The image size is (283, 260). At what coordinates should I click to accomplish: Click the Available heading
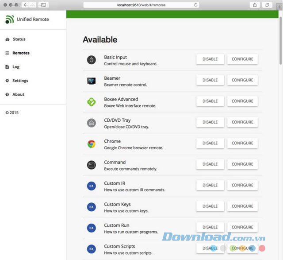click(x=100, y=39)
